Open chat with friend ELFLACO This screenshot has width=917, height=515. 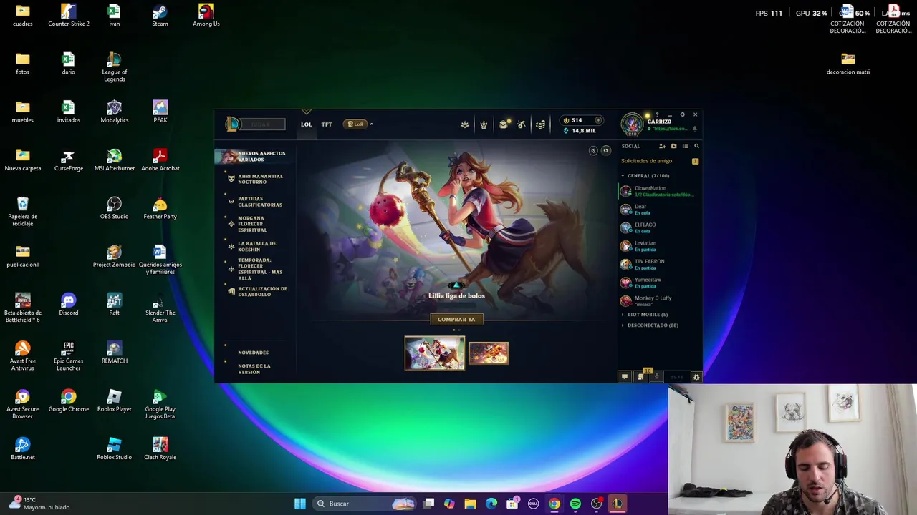pyautogui.click(x=659, y=227)
